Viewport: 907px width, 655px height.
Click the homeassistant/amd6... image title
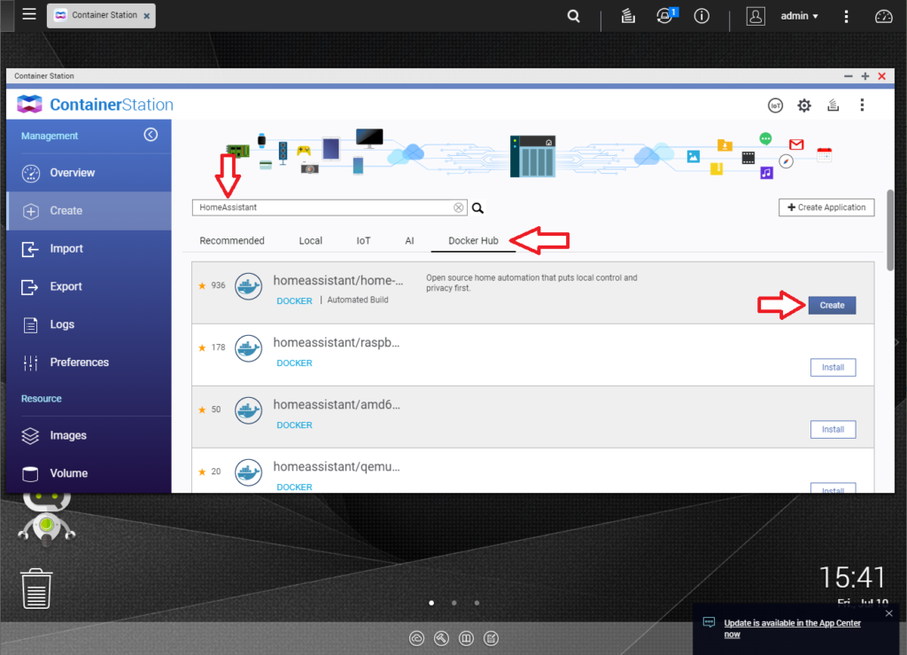pyautogui.click(x=337, y=404)
